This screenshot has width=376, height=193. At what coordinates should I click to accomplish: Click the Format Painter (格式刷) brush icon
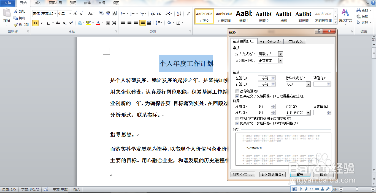click(x=16, y=25)
